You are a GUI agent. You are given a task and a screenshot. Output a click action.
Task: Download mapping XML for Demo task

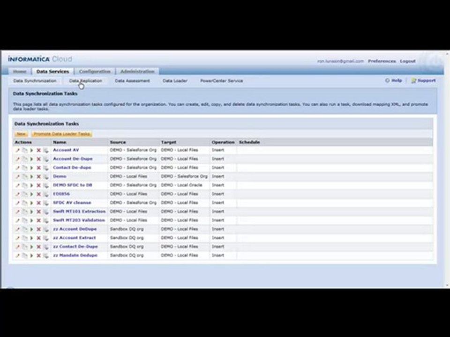tap(46, 176)
